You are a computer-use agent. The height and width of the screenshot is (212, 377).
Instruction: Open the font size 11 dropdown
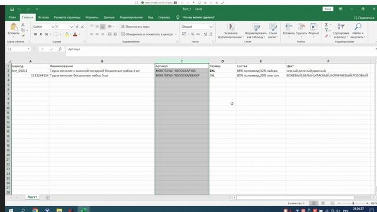click(x=71, y=26)
